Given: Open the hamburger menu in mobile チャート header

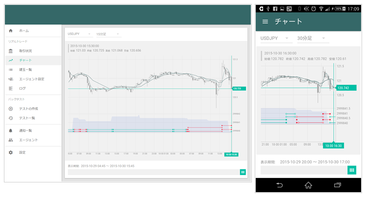Looking at the screenshot, I should click(265, 21).
